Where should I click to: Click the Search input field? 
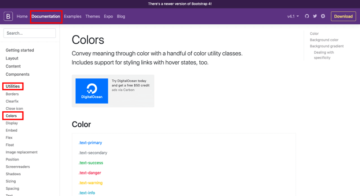pyautogui.click(x=30, y=33)
